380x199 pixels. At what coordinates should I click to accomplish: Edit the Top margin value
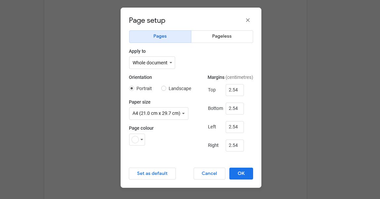click(x=235, y=90)
